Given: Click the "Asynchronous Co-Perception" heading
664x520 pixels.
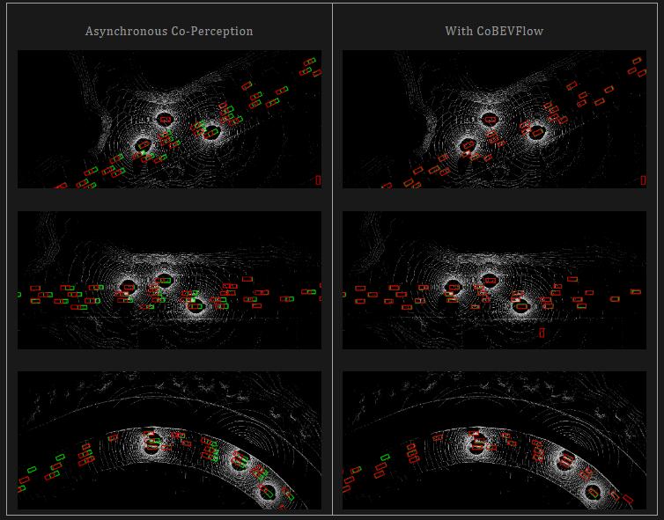Looking at the screenshot, I should point(169,32).
